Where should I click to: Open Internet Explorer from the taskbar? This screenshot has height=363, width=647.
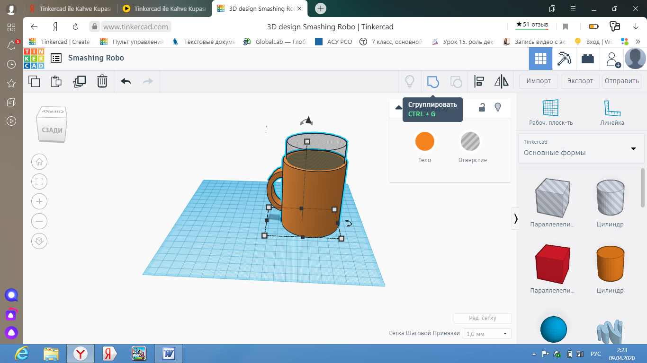(x=21, y=354)
